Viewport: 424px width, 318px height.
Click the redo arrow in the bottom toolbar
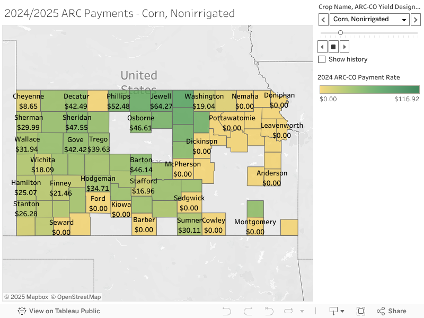point(248,311)
